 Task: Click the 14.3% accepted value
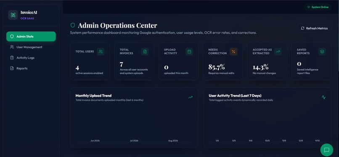point(260,67)
